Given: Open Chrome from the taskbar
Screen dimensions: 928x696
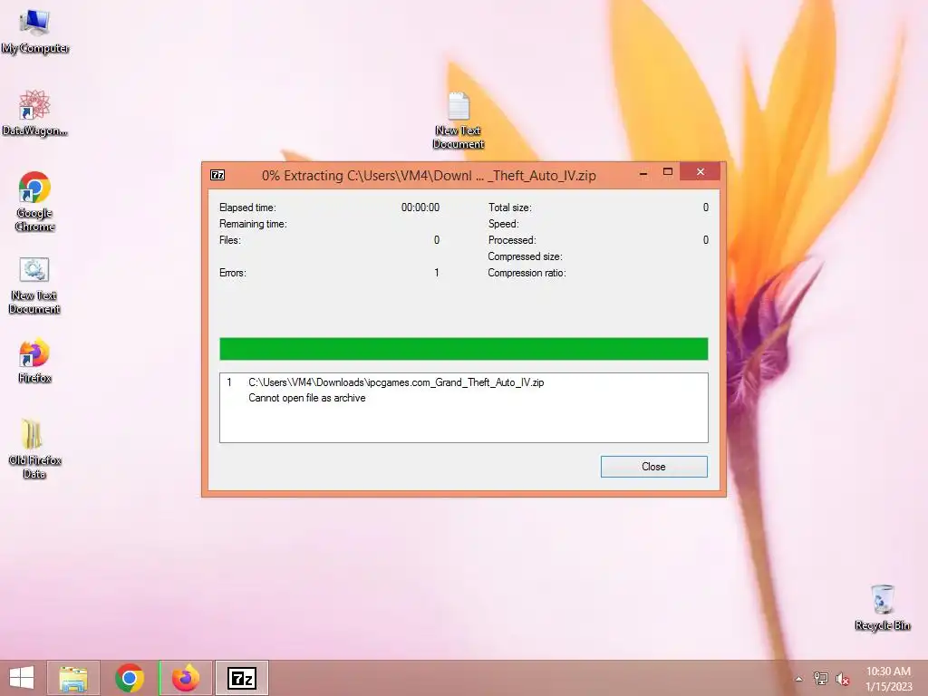Looking at the screenshot, I should coord(130,678).
